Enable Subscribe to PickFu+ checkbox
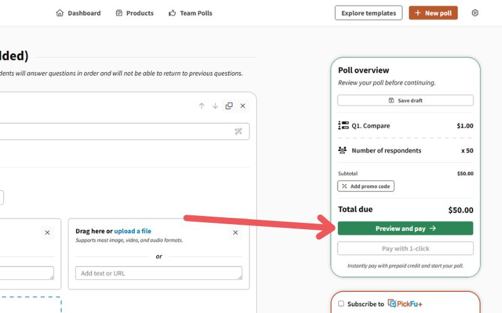502x313 pixels. pyautogui.click(x=341, y=304)
